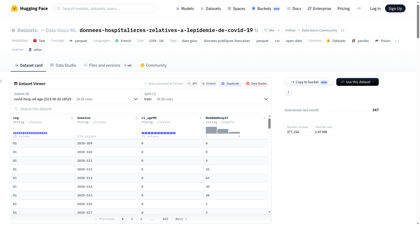The image size is (420, 226).
Task: Click the Sign Up button
Action: (x=395, y=8)
